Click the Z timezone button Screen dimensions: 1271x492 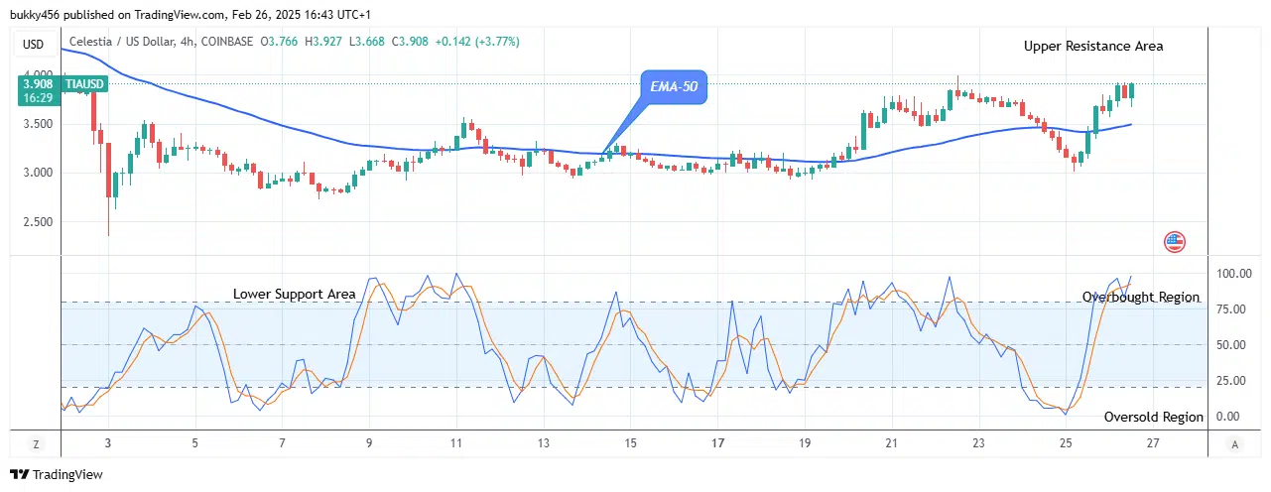pyautogui.click(x=36, y=443)
